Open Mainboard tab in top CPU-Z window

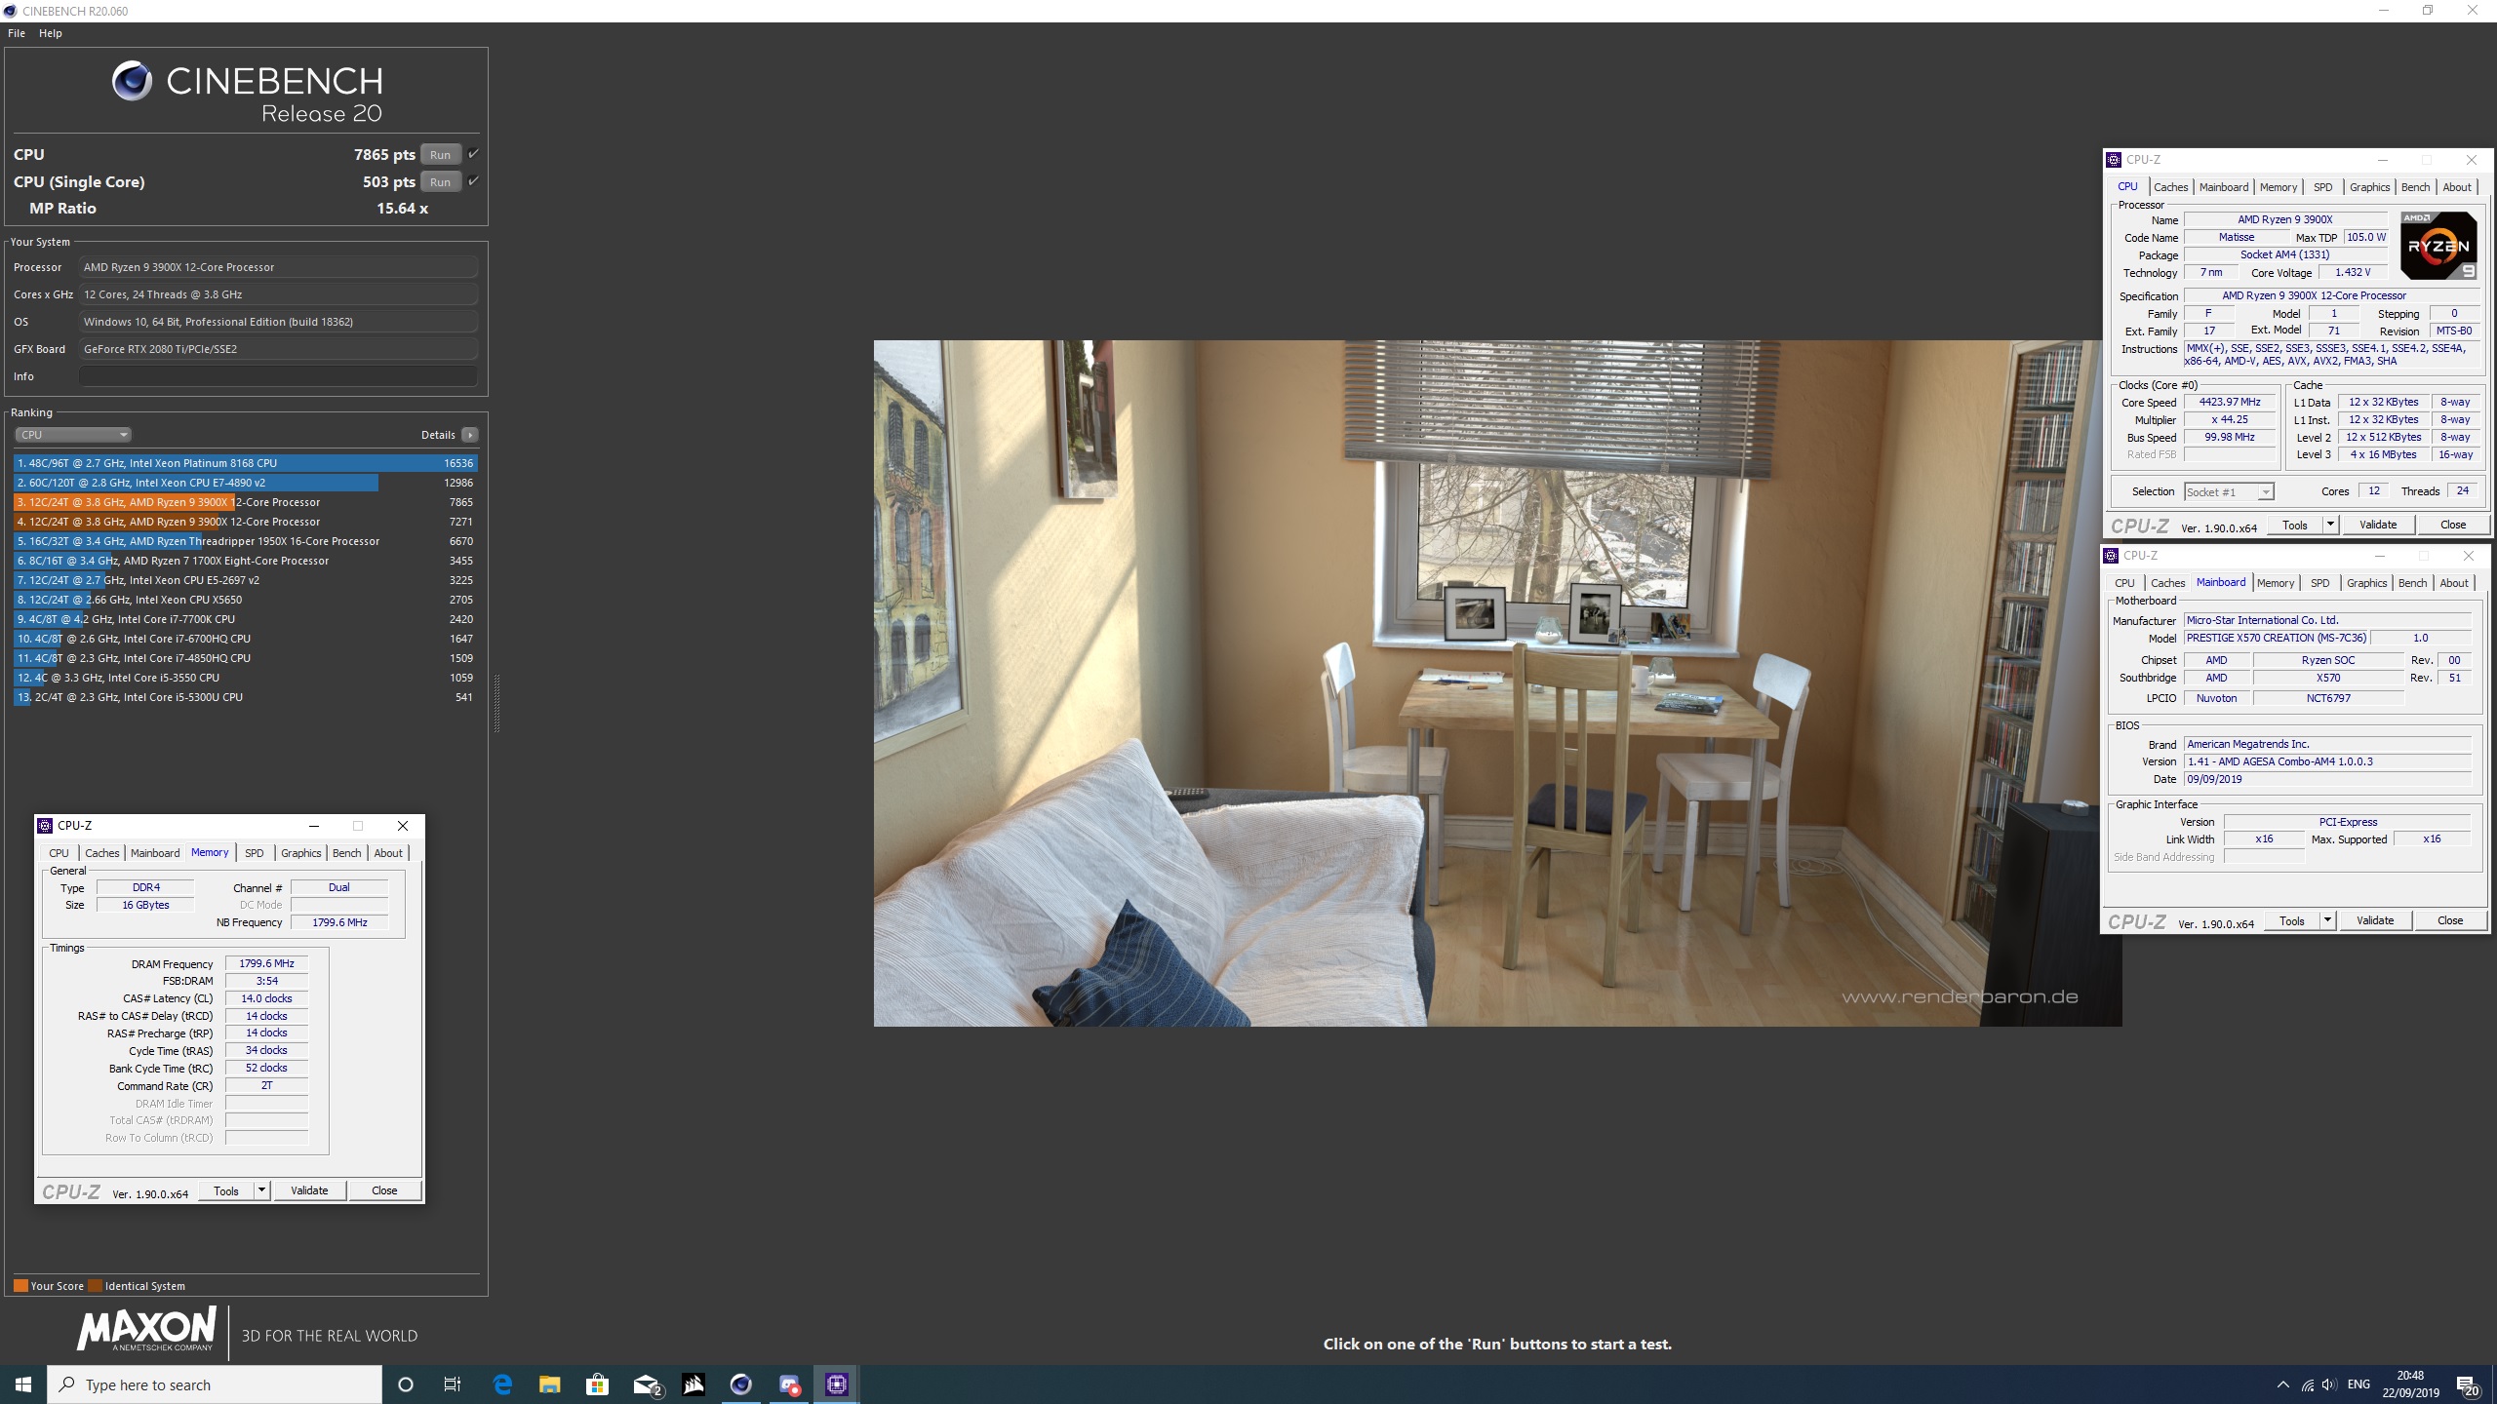[x=2223, y=187]
